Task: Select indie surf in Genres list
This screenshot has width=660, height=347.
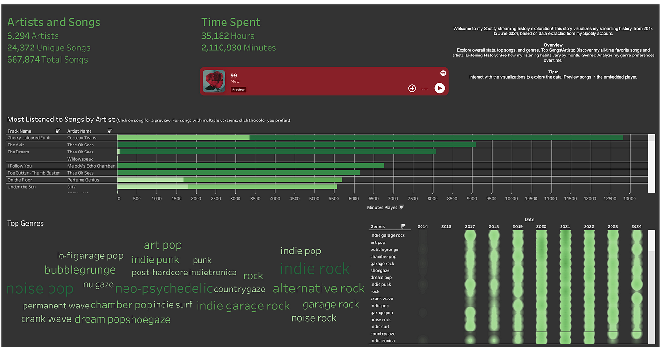Action: point(380,327)
